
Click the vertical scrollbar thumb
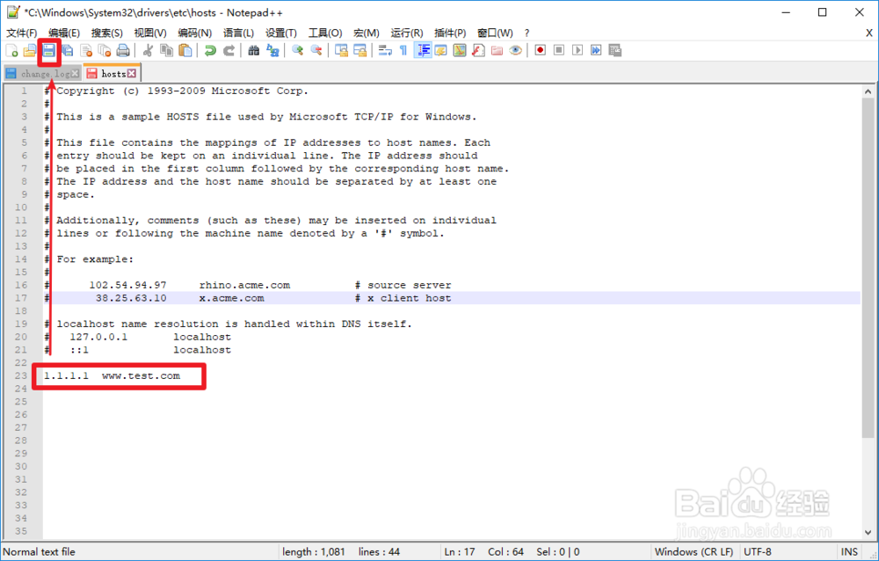[868, 267]
